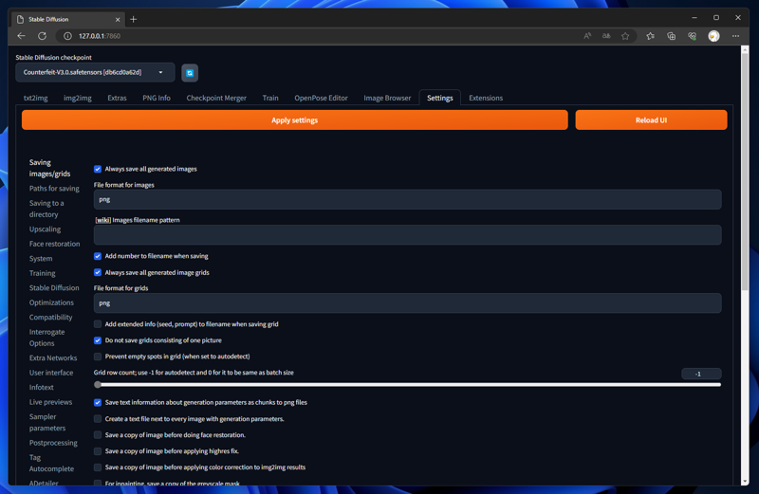The height and width of the screenshot is (494, 759).
Task: Open the wiki link for filename pattern
Action: [x=102, y=220]
